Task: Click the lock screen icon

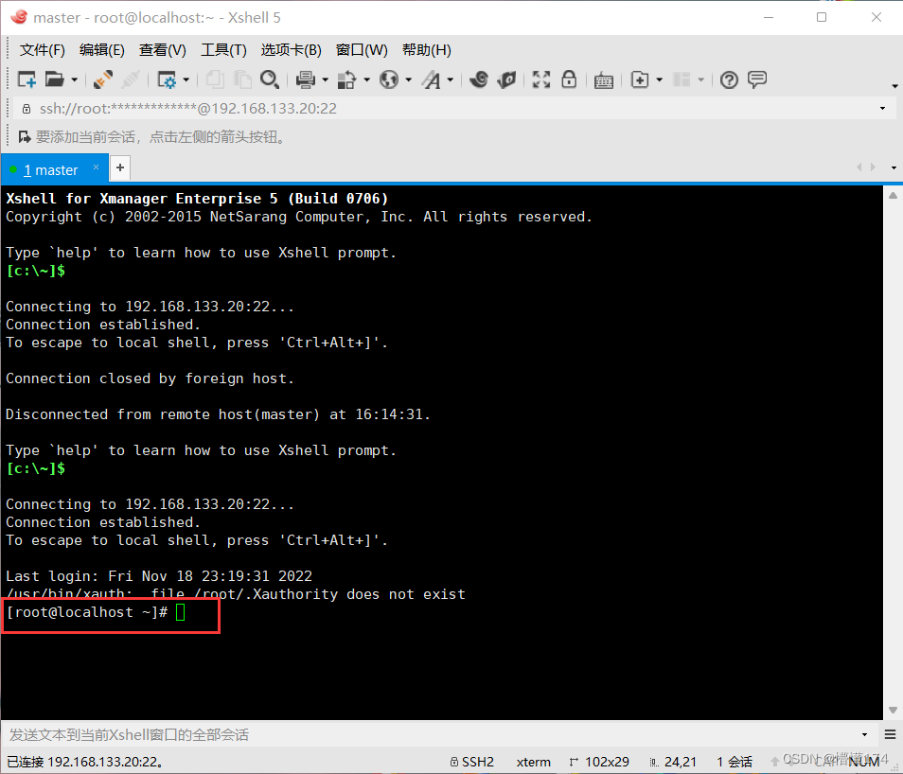Action: pos(569,79)
